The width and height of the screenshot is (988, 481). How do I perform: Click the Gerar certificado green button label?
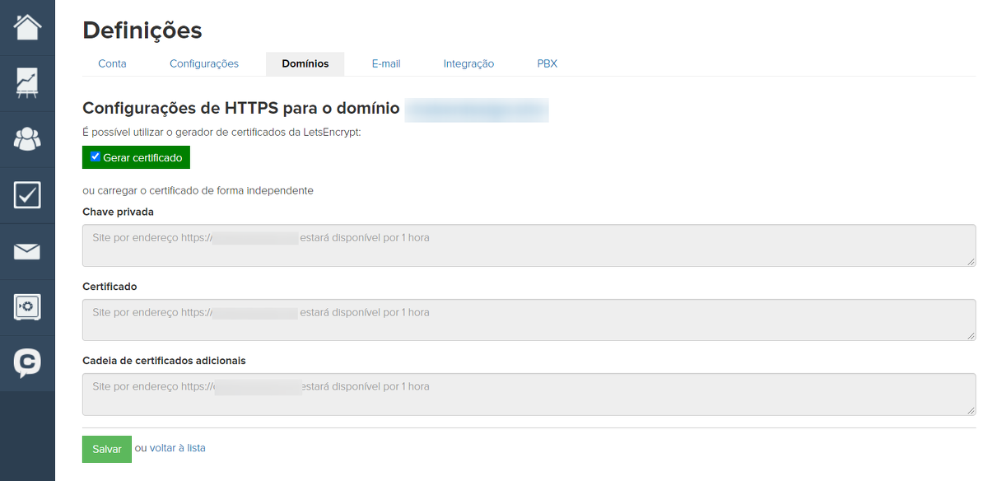142,157
